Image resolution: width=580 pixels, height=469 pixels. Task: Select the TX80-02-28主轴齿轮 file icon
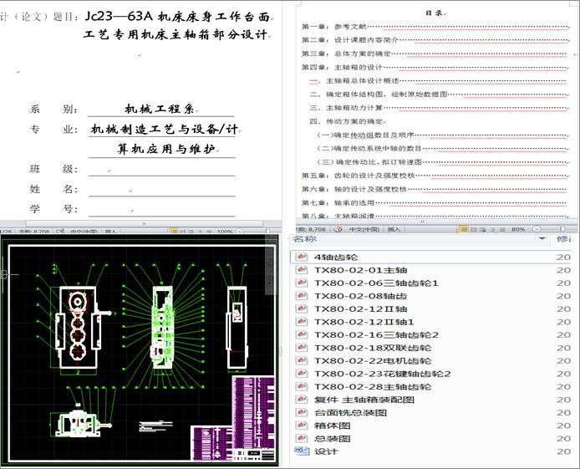point(302,386)
